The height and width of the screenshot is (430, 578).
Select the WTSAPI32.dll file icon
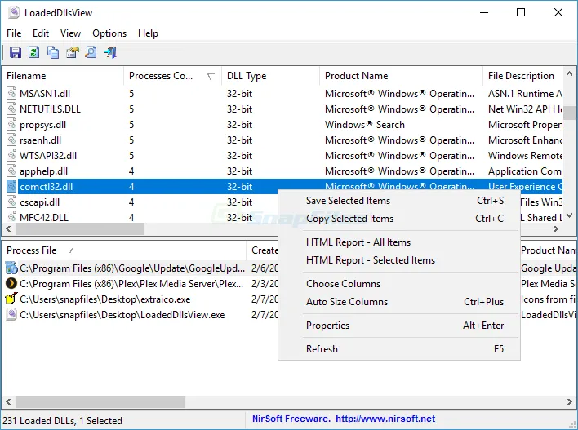tap(11, 156)
